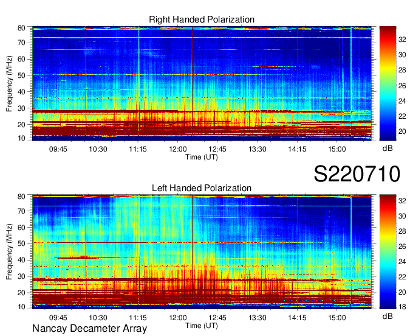Click the 60 MHz tick of Left Handed plot
Screen dimensions: 413x336
21,227
